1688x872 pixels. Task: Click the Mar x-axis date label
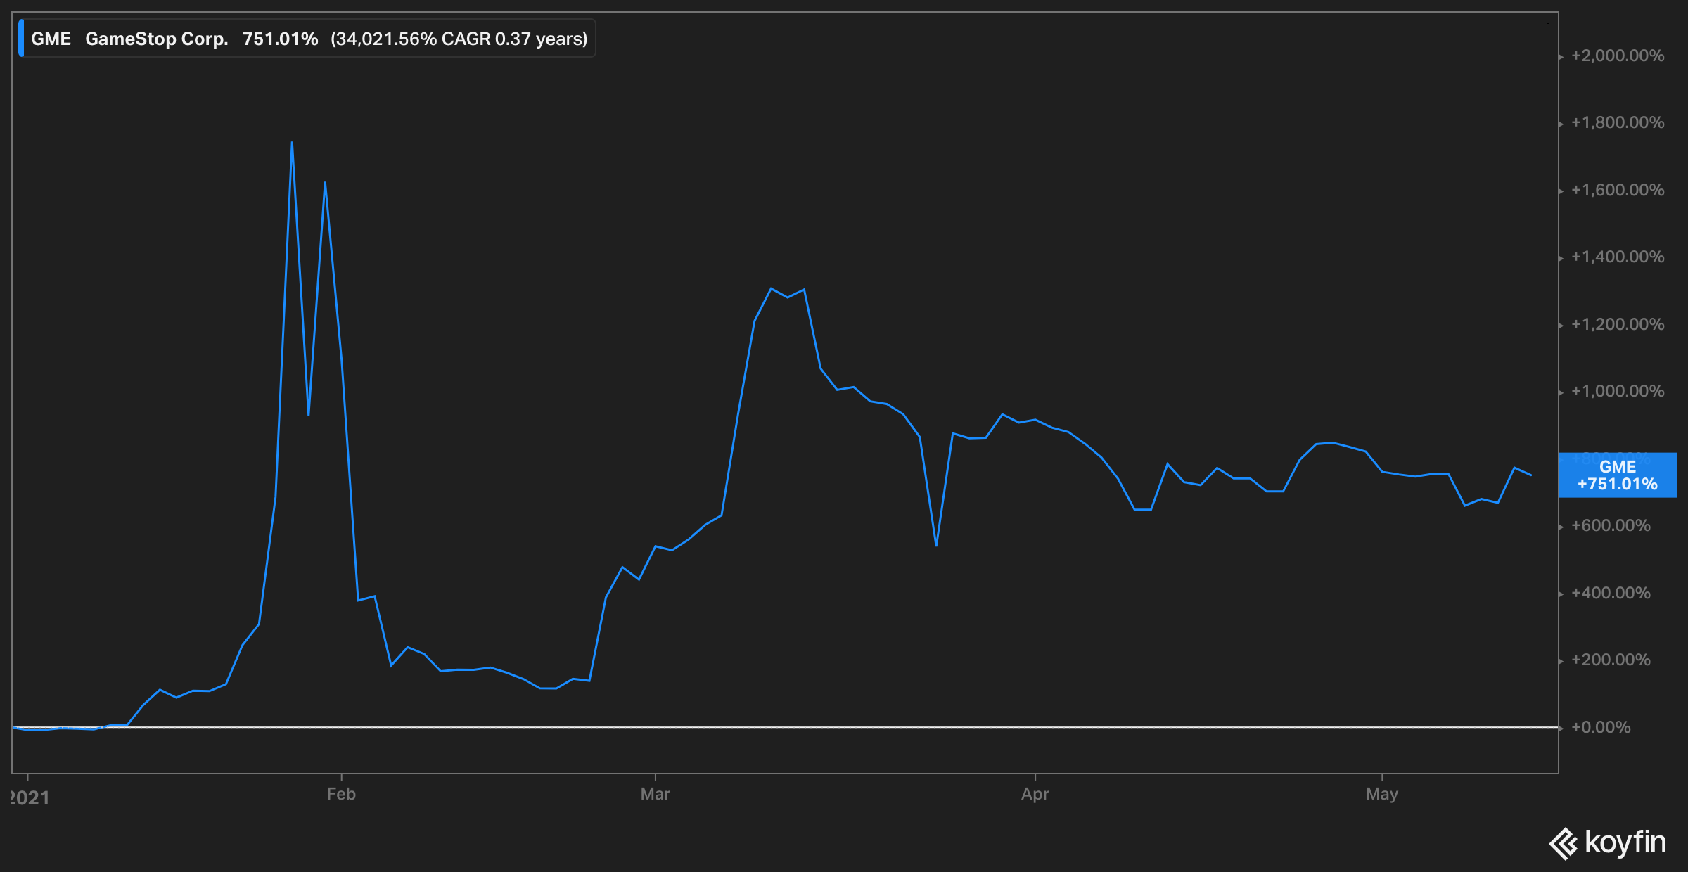pos(655,794)
